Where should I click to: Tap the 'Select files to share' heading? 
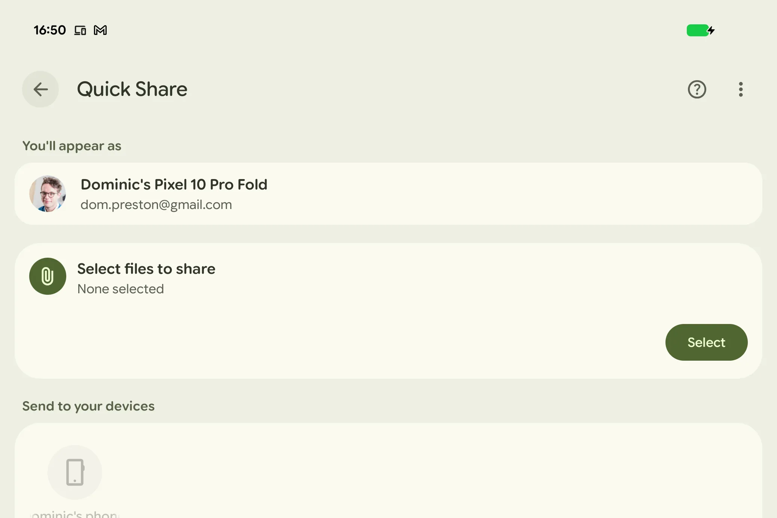146,269
